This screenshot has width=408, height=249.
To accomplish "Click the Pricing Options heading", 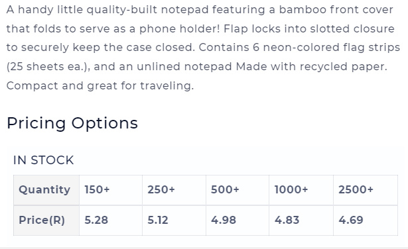I will point(72,123).
